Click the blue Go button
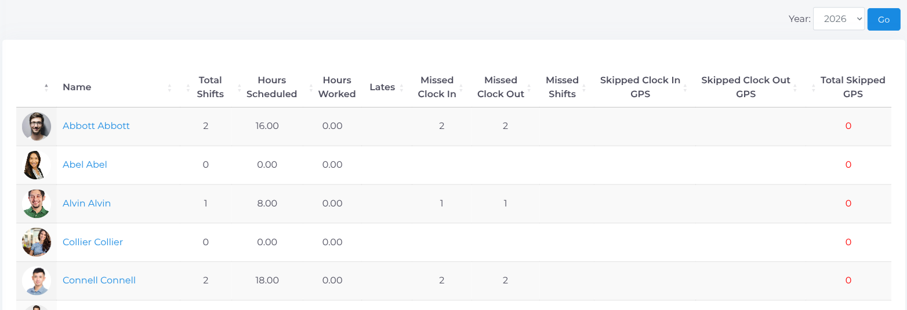907x310 pixels. tap(884, 19)
